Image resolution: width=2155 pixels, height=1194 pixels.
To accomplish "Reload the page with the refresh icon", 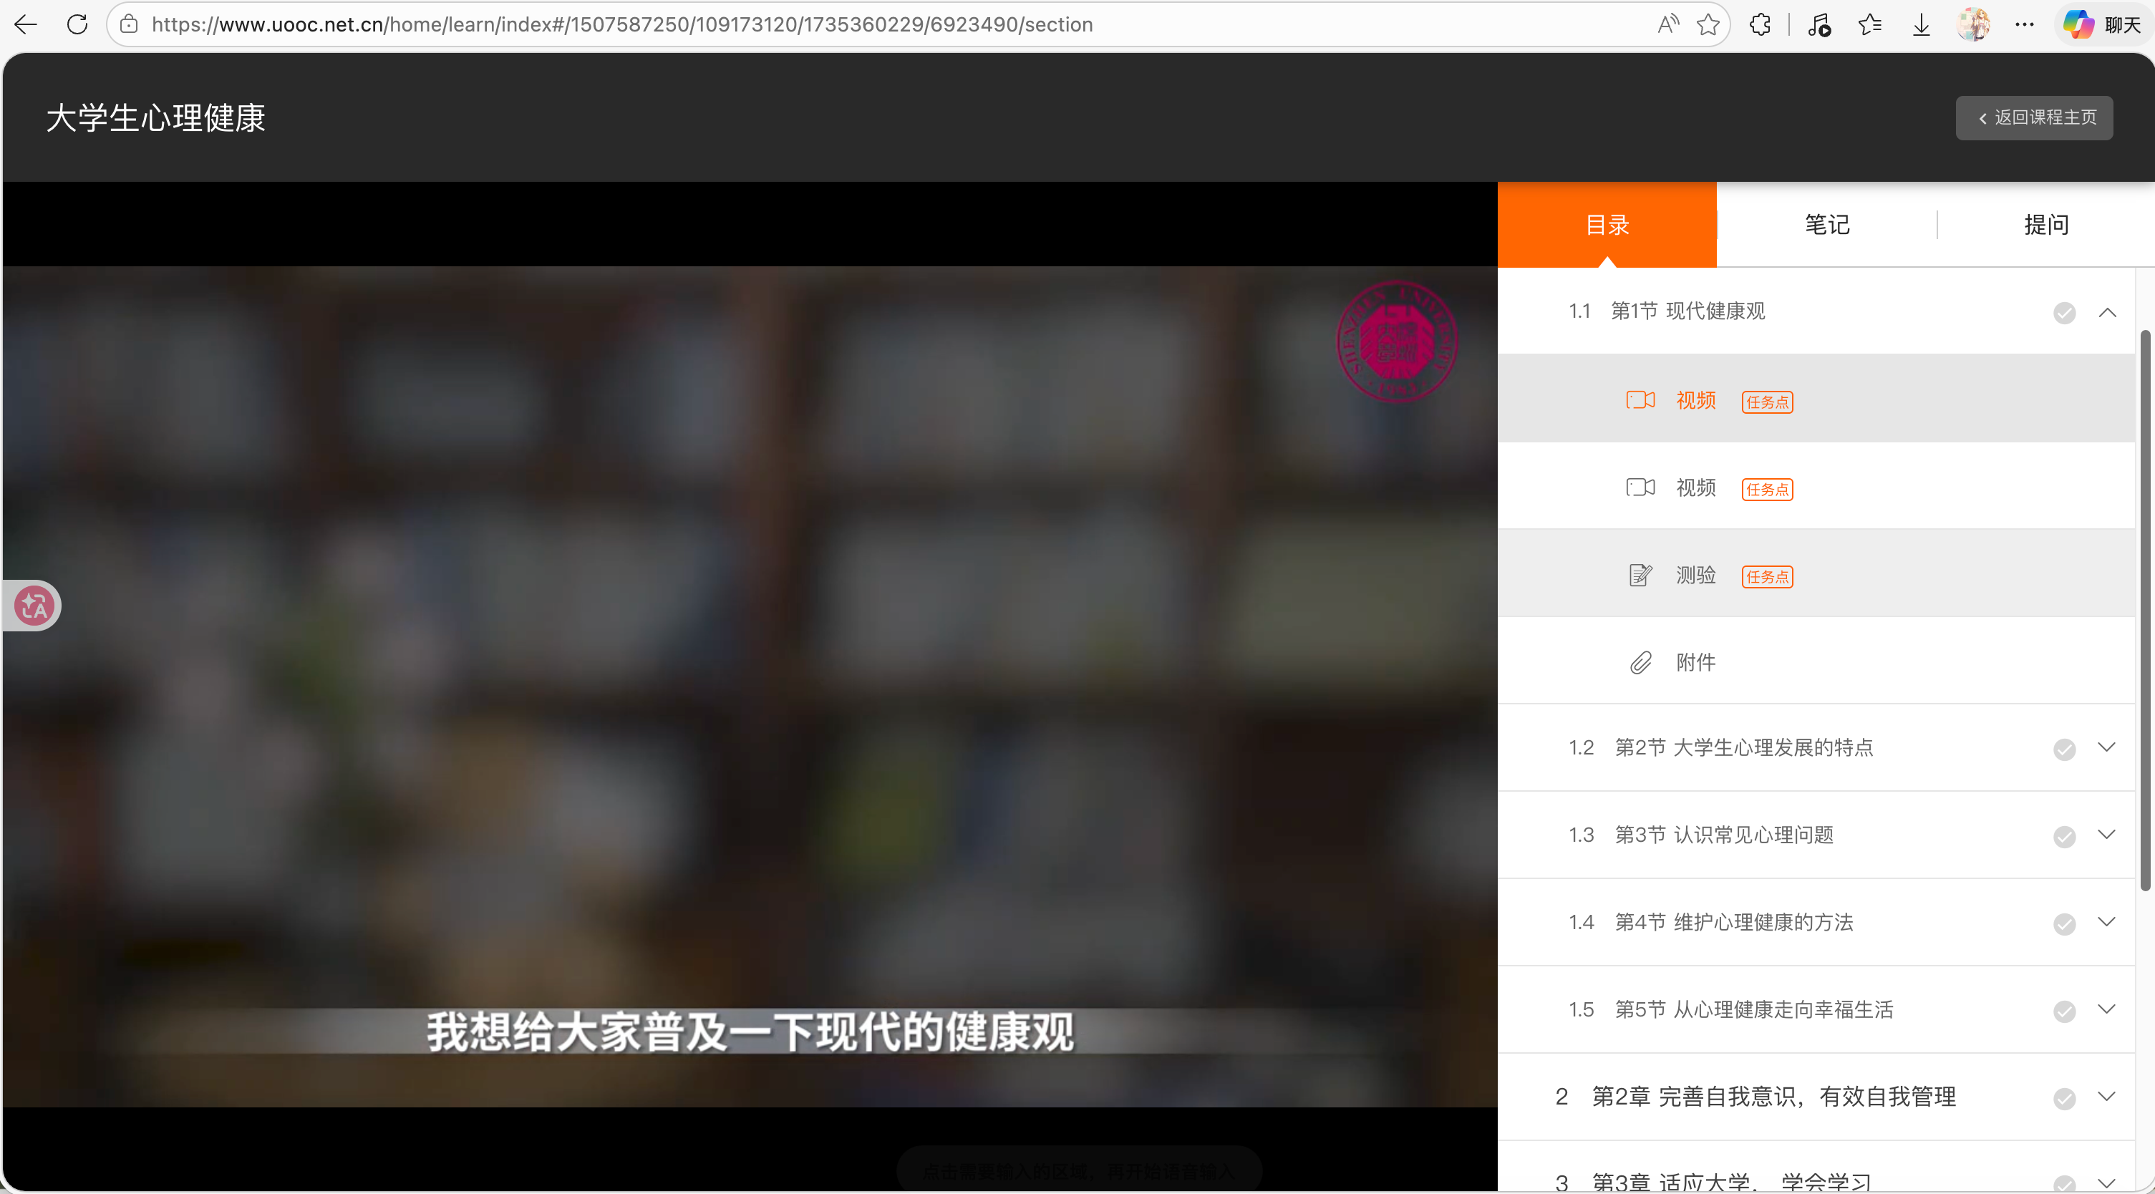I will (x=77, y=24).
